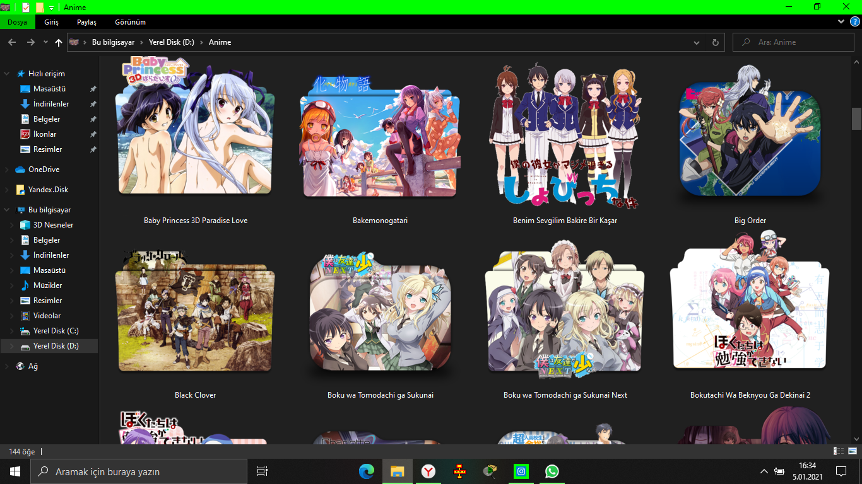Expand the Yandex.Disk tree node
The width and height of the screenshot is (862, 484).
point(7,190)
